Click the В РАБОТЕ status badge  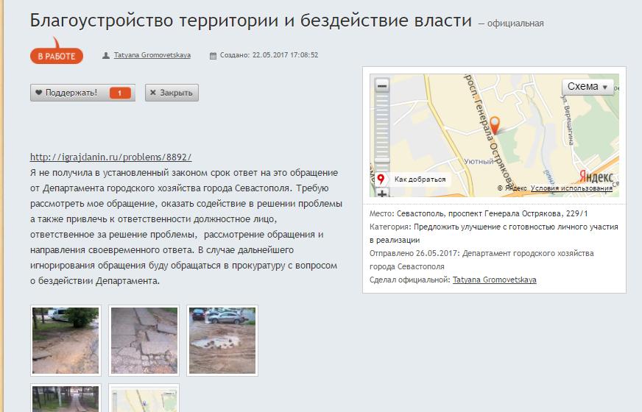pos(57,56)
